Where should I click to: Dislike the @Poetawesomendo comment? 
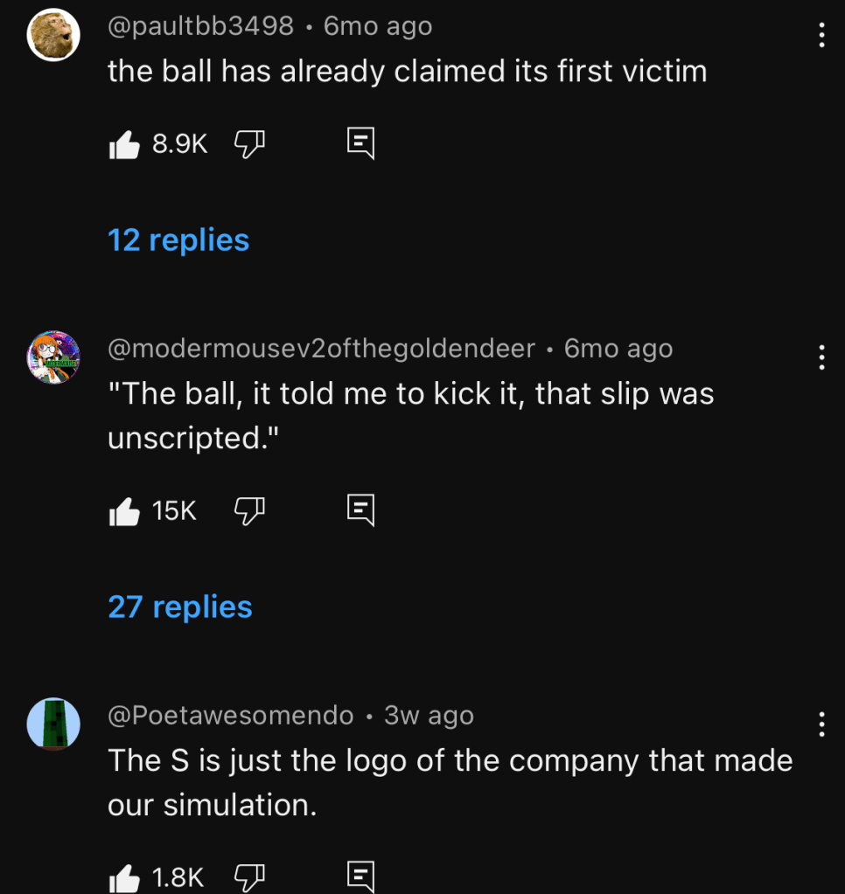[248, 877]
